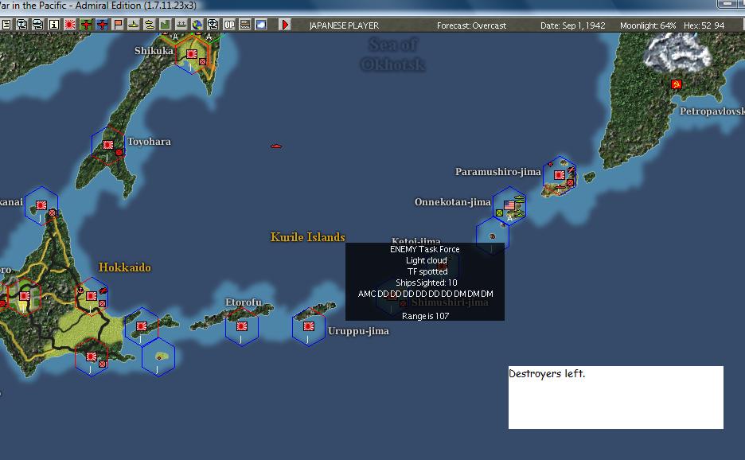Click the green factory toolbar icon

click(x=166, y=25)
